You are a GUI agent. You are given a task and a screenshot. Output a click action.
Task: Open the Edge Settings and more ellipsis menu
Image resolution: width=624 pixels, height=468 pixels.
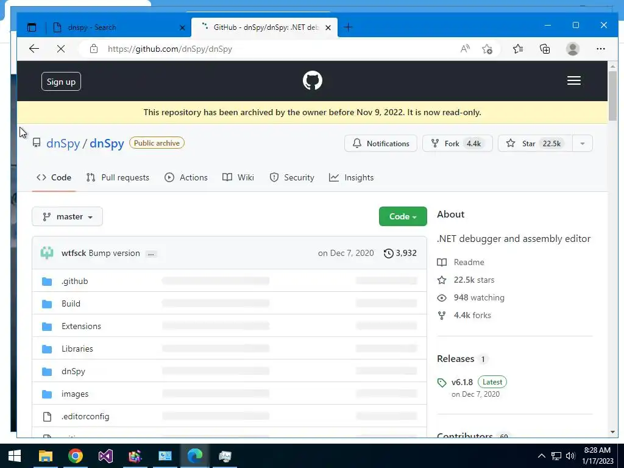(x=600, y=49)
